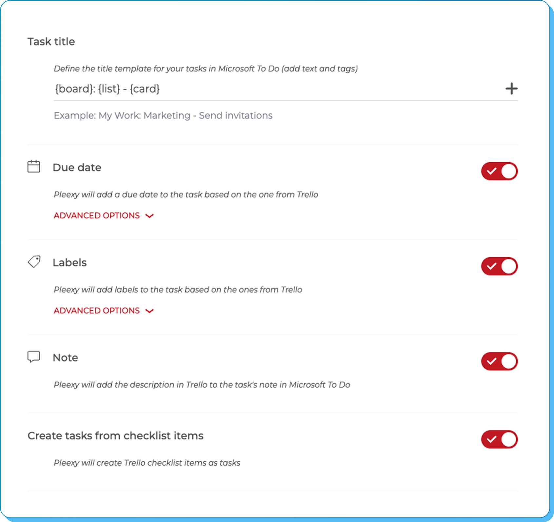Click the Due date heading text
The image size is (554, 522).
77,168
